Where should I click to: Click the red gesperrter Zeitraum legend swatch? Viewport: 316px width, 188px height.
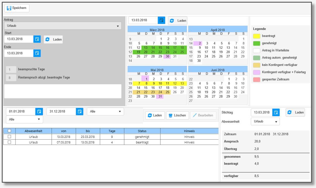(256, 79)
